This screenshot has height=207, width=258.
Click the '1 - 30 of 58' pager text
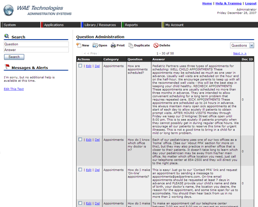(x=165, y=54)
